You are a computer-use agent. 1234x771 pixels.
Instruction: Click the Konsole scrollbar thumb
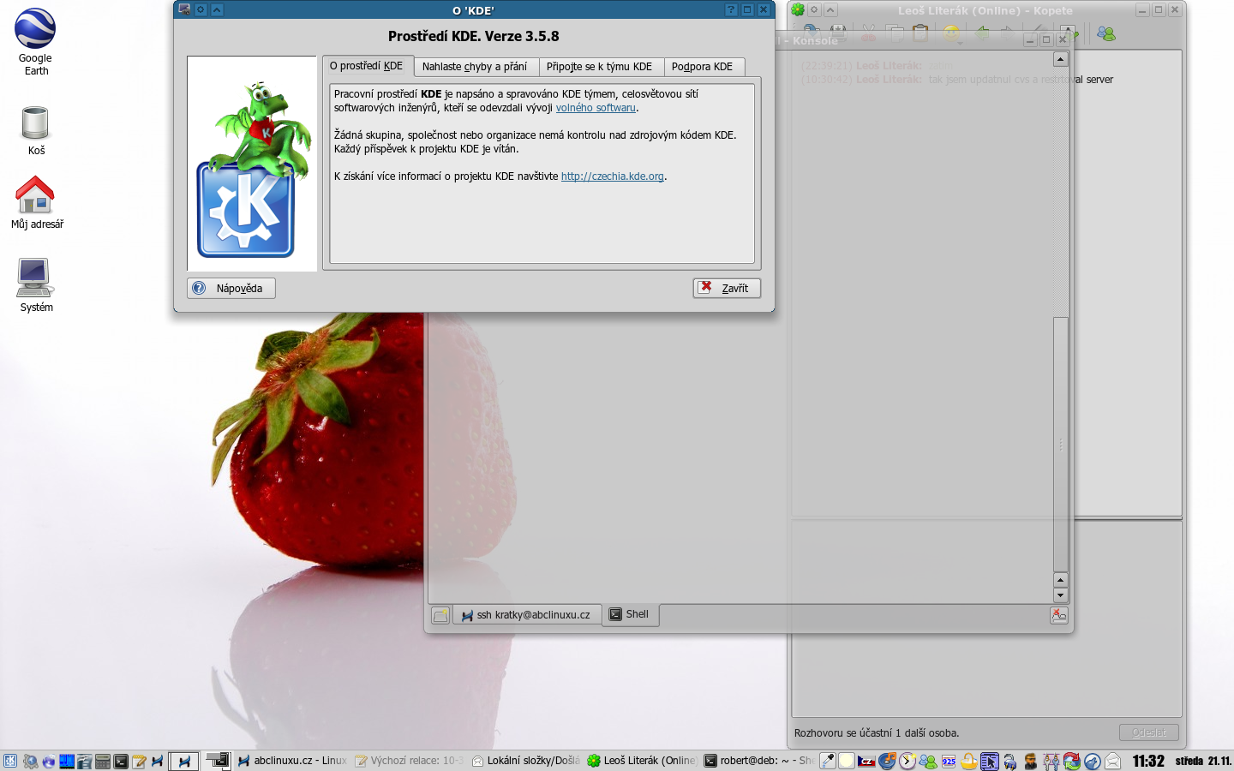click(1060, 444)
